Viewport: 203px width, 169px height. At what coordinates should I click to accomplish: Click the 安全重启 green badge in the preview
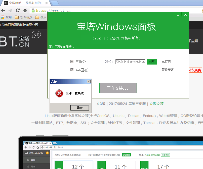pos(126,155)
